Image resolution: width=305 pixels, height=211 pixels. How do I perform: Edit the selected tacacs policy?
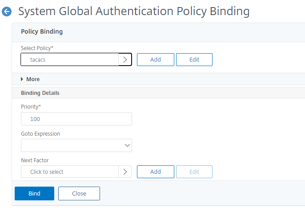point(194,59)
